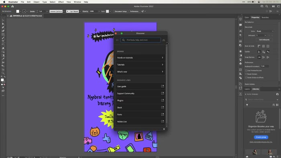The width and height of the screenshot is (281, 158).
Task: Select the Eraser tool
Action: [x=3, y=48]
